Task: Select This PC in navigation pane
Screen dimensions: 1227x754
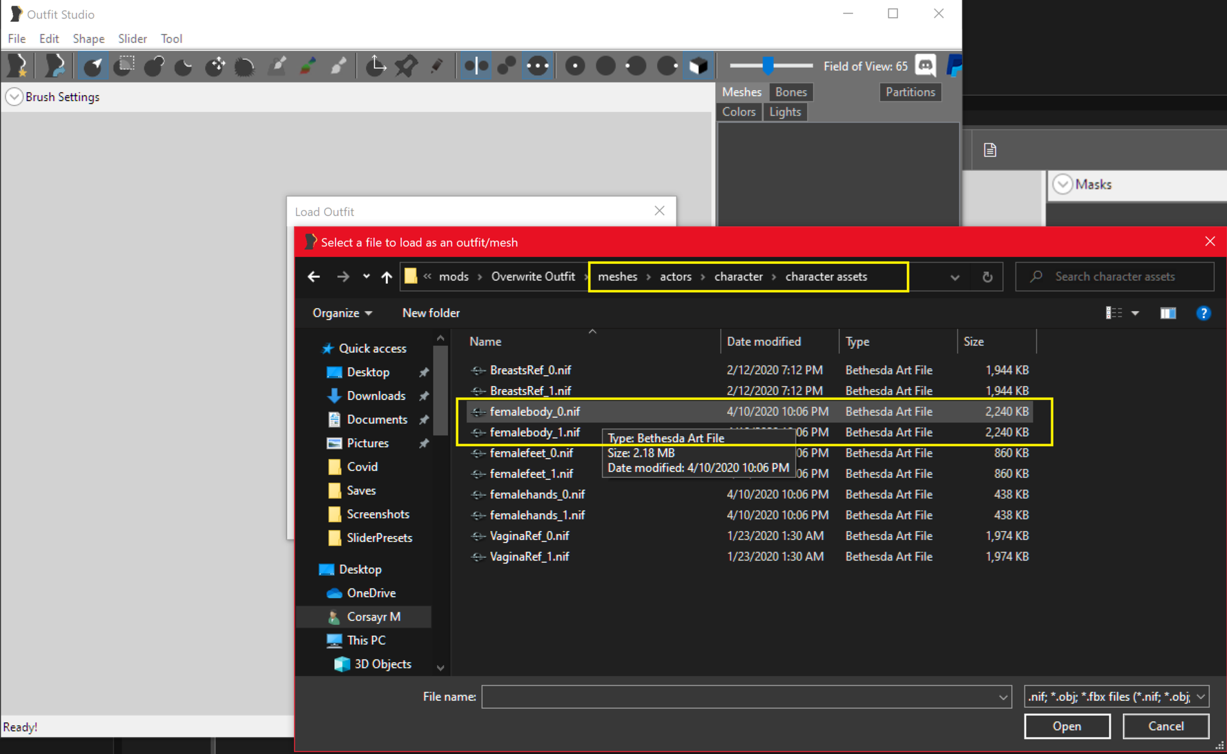Action: (x=366, y=640)
